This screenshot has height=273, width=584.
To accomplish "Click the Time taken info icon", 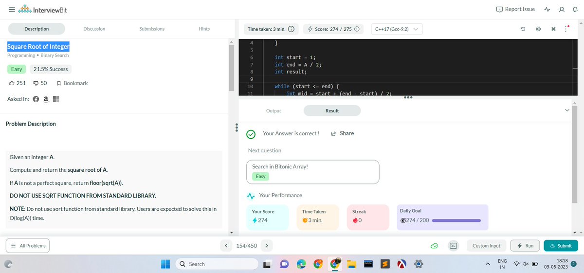I will tap(291, 29).
